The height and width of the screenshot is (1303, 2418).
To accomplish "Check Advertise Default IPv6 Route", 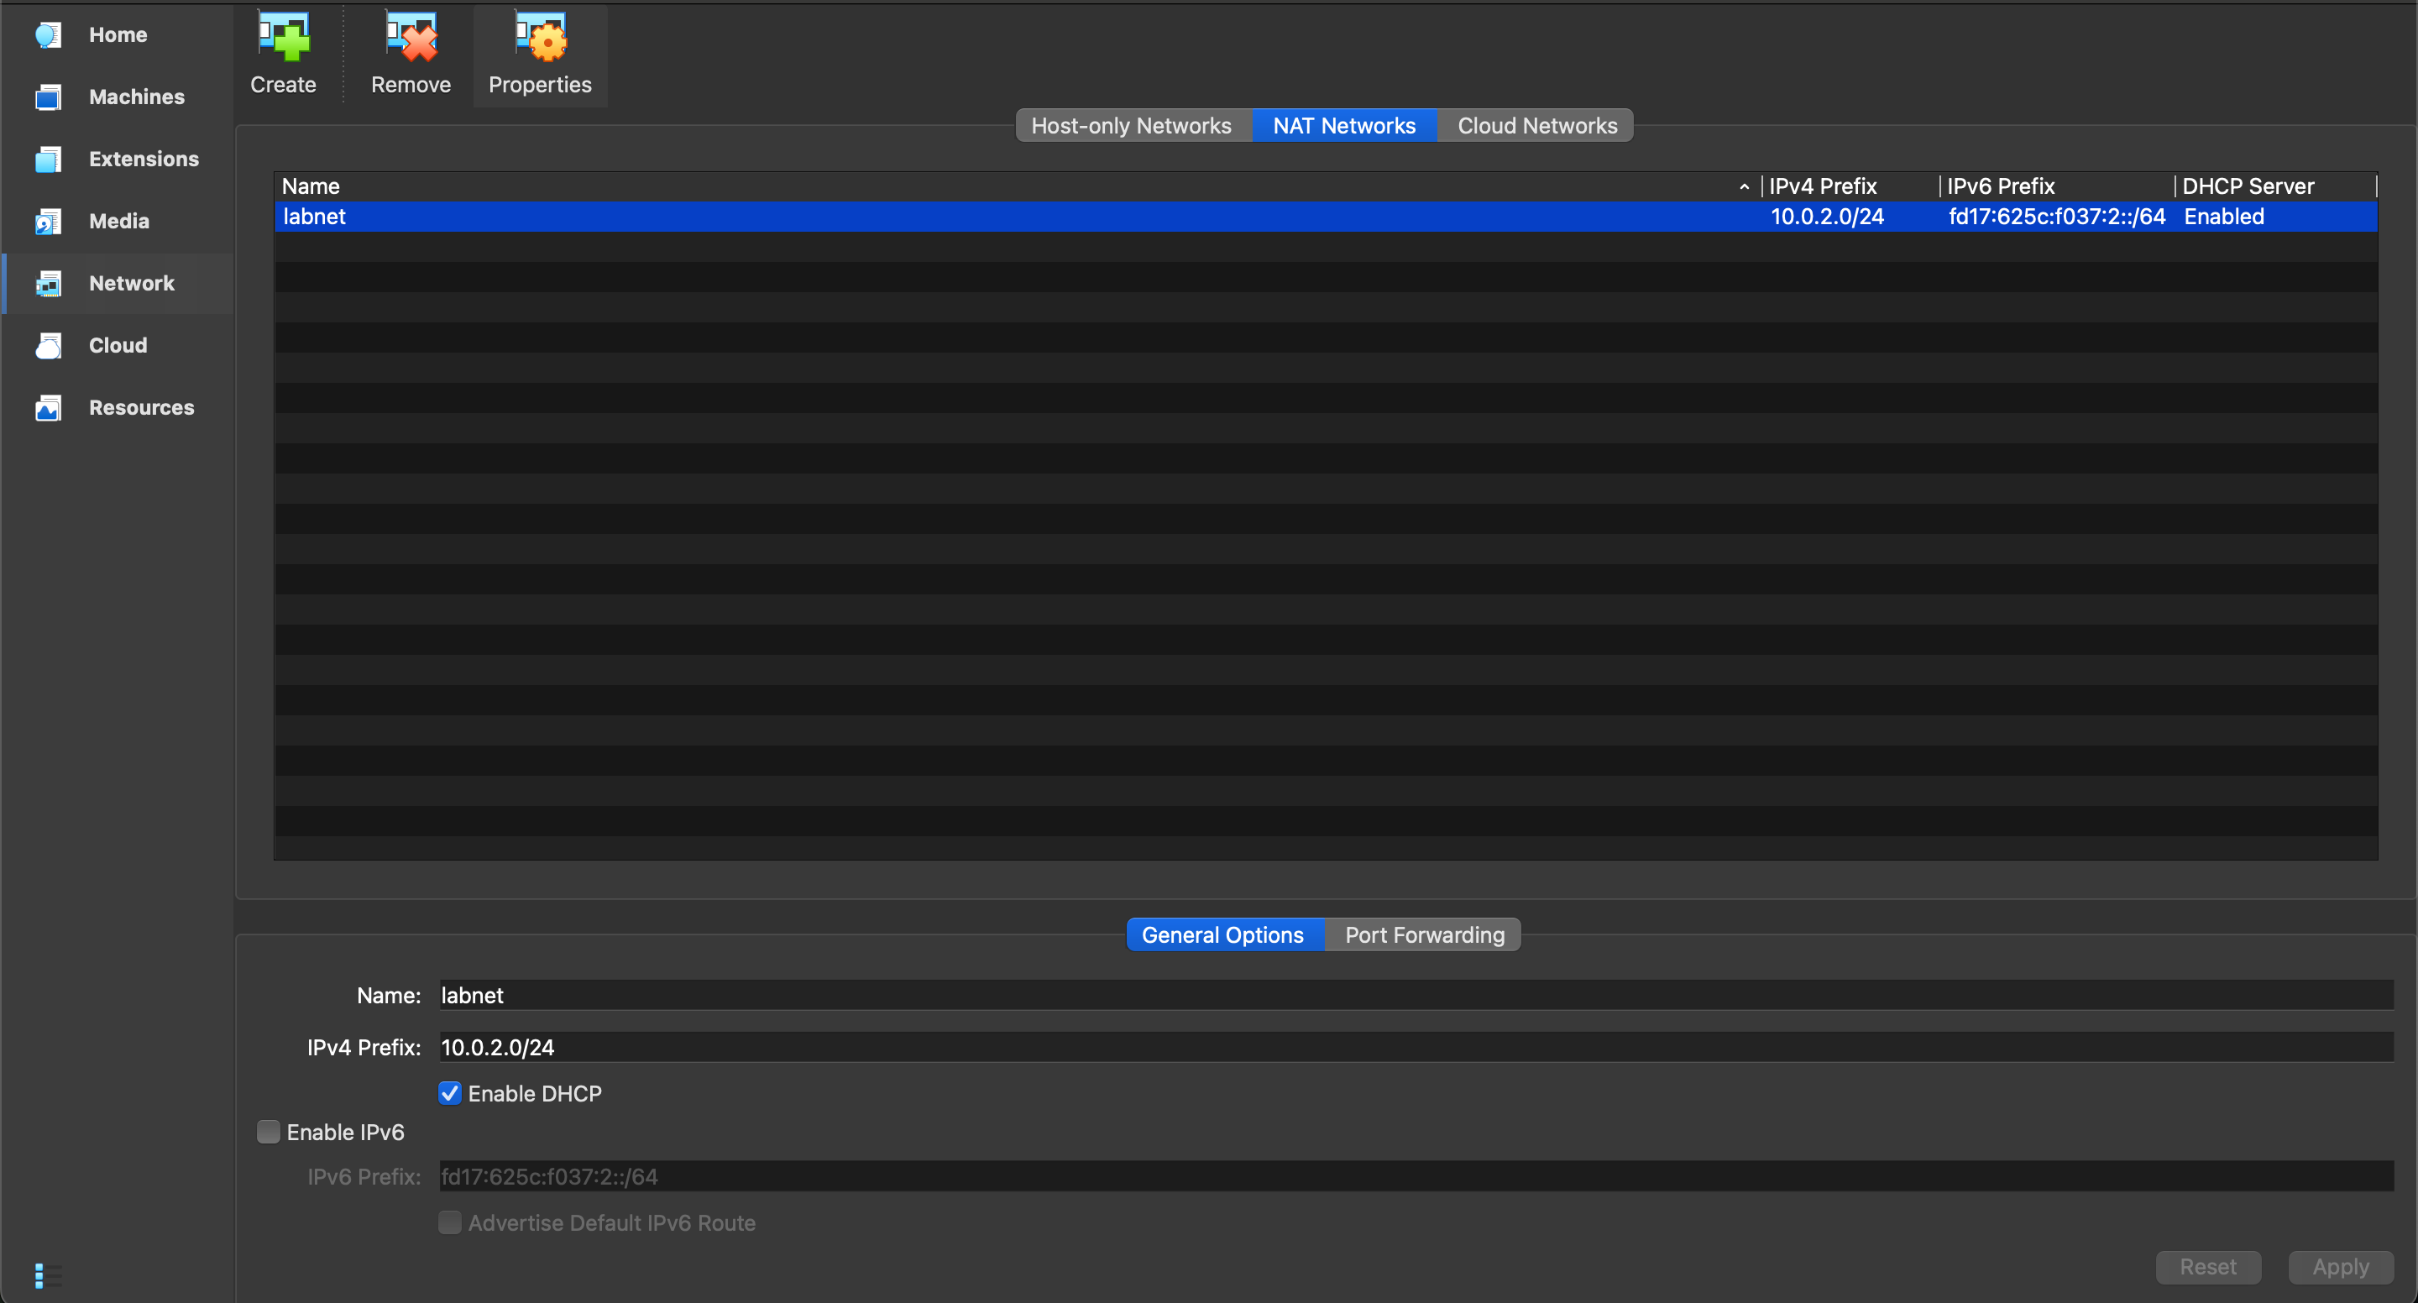I will click(x=451, y=1222).
